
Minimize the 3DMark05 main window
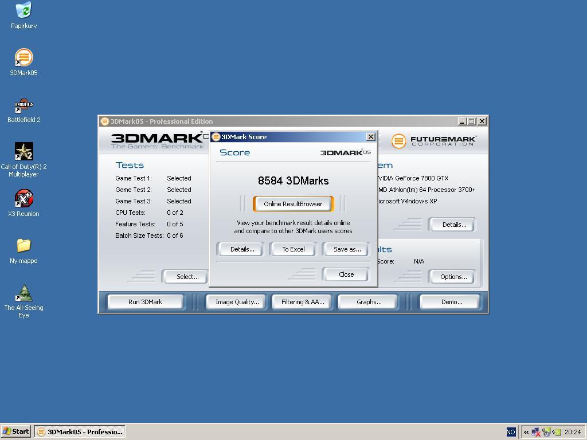463,121
